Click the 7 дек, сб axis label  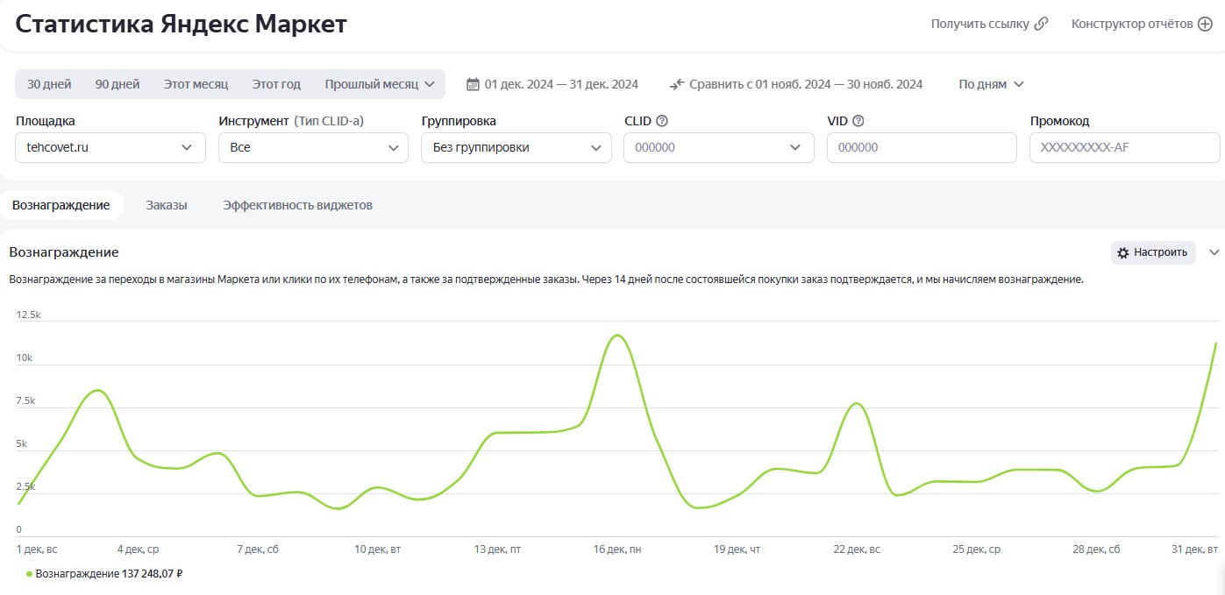click(258, 549)
